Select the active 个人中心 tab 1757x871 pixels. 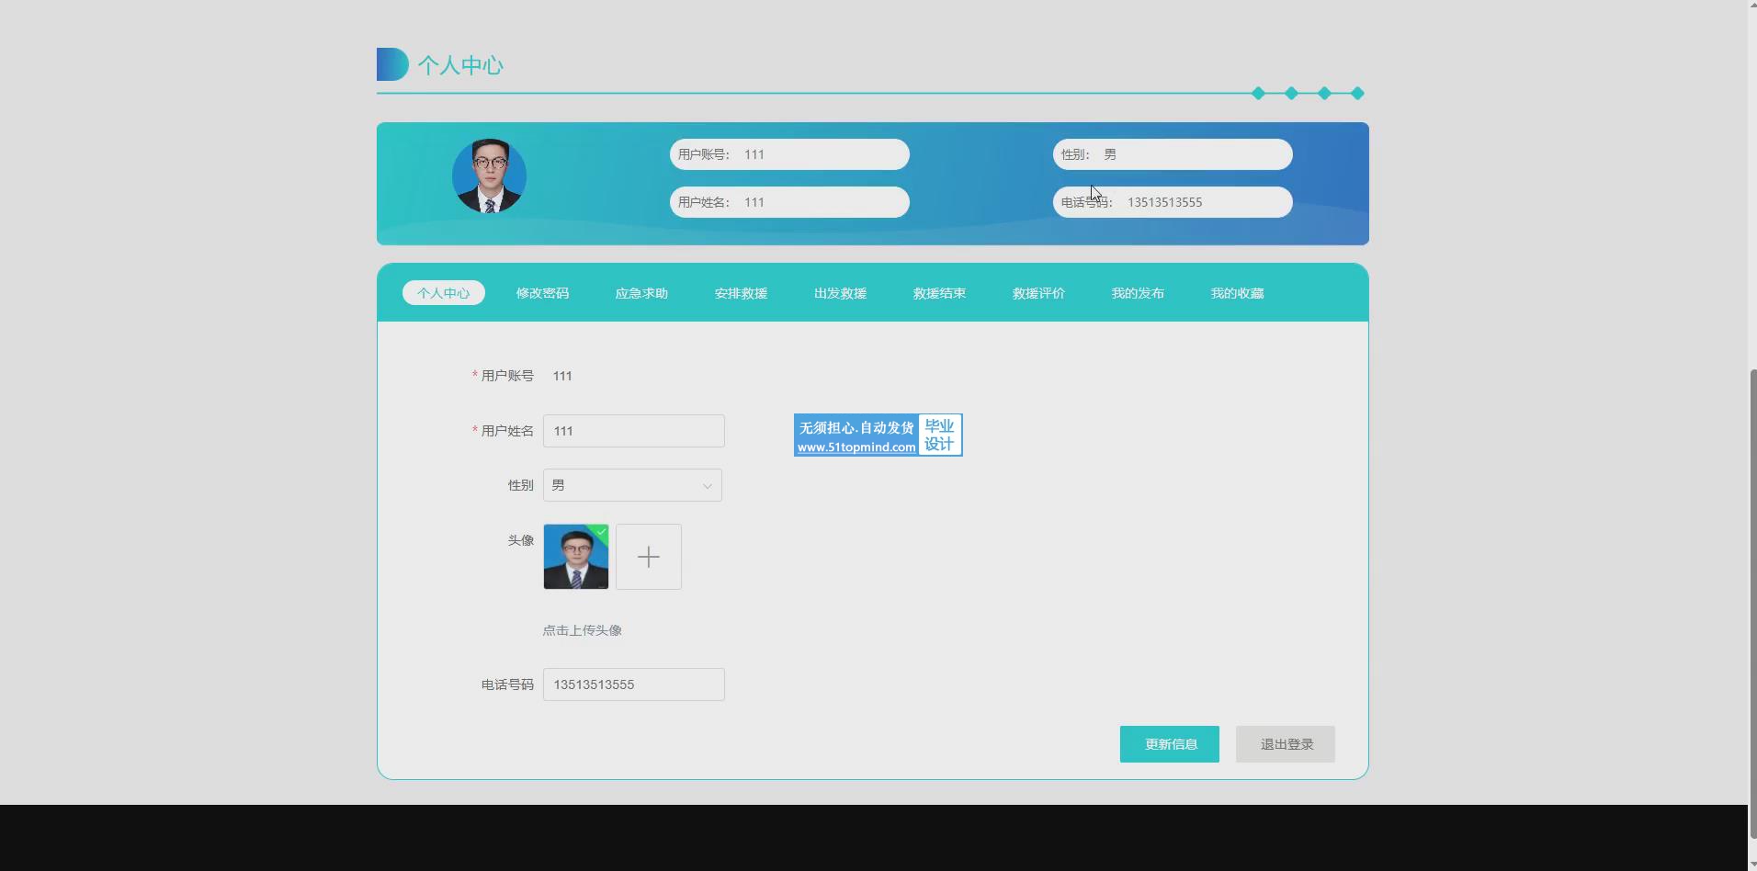tap(443, 293)
